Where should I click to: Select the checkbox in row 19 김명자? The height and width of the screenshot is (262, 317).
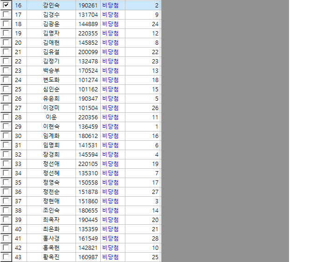[x=6, y=33]
